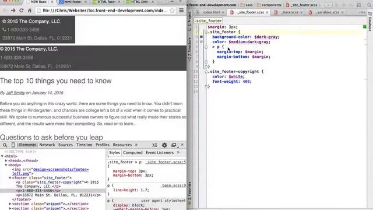
Task: Toggle DevTools device mode phone icon
Action: [x=13, y=145]
